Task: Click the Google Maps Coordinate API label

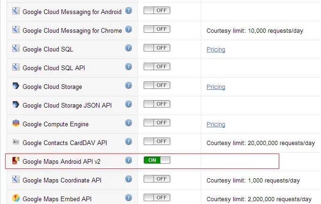Action: tap(62, 180)
